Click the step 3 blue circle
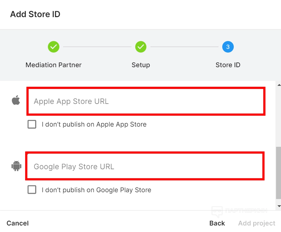The image size is (281, 232). 228,47
